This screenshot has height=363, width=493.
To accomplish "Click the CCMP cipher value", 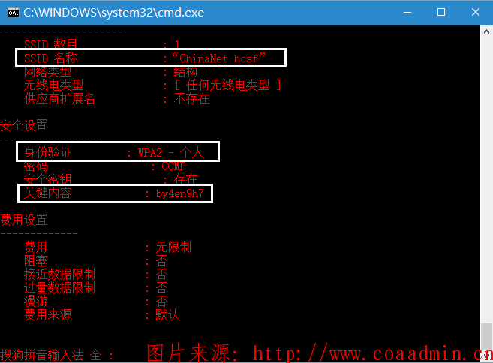I will pyautogui.click(x=173, y=166).
